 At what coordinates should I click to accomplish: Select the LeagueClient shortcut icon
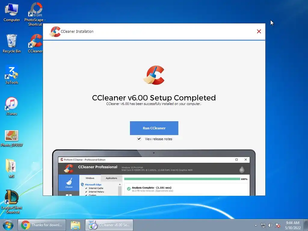(12, 202)
